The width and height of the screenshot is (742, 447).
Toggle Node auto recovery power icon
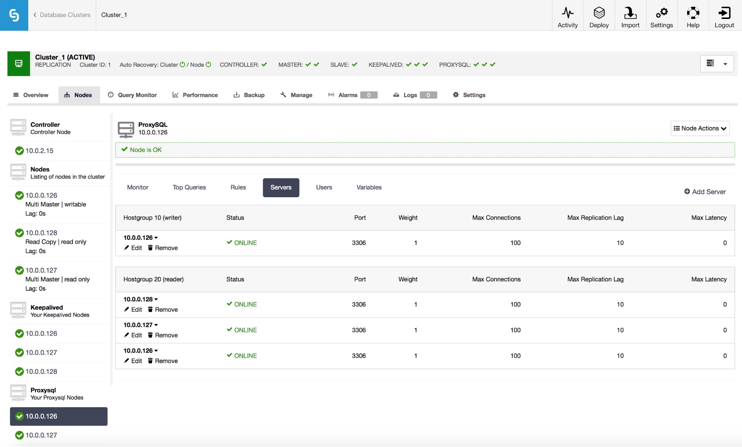click(x=208, y=64)
